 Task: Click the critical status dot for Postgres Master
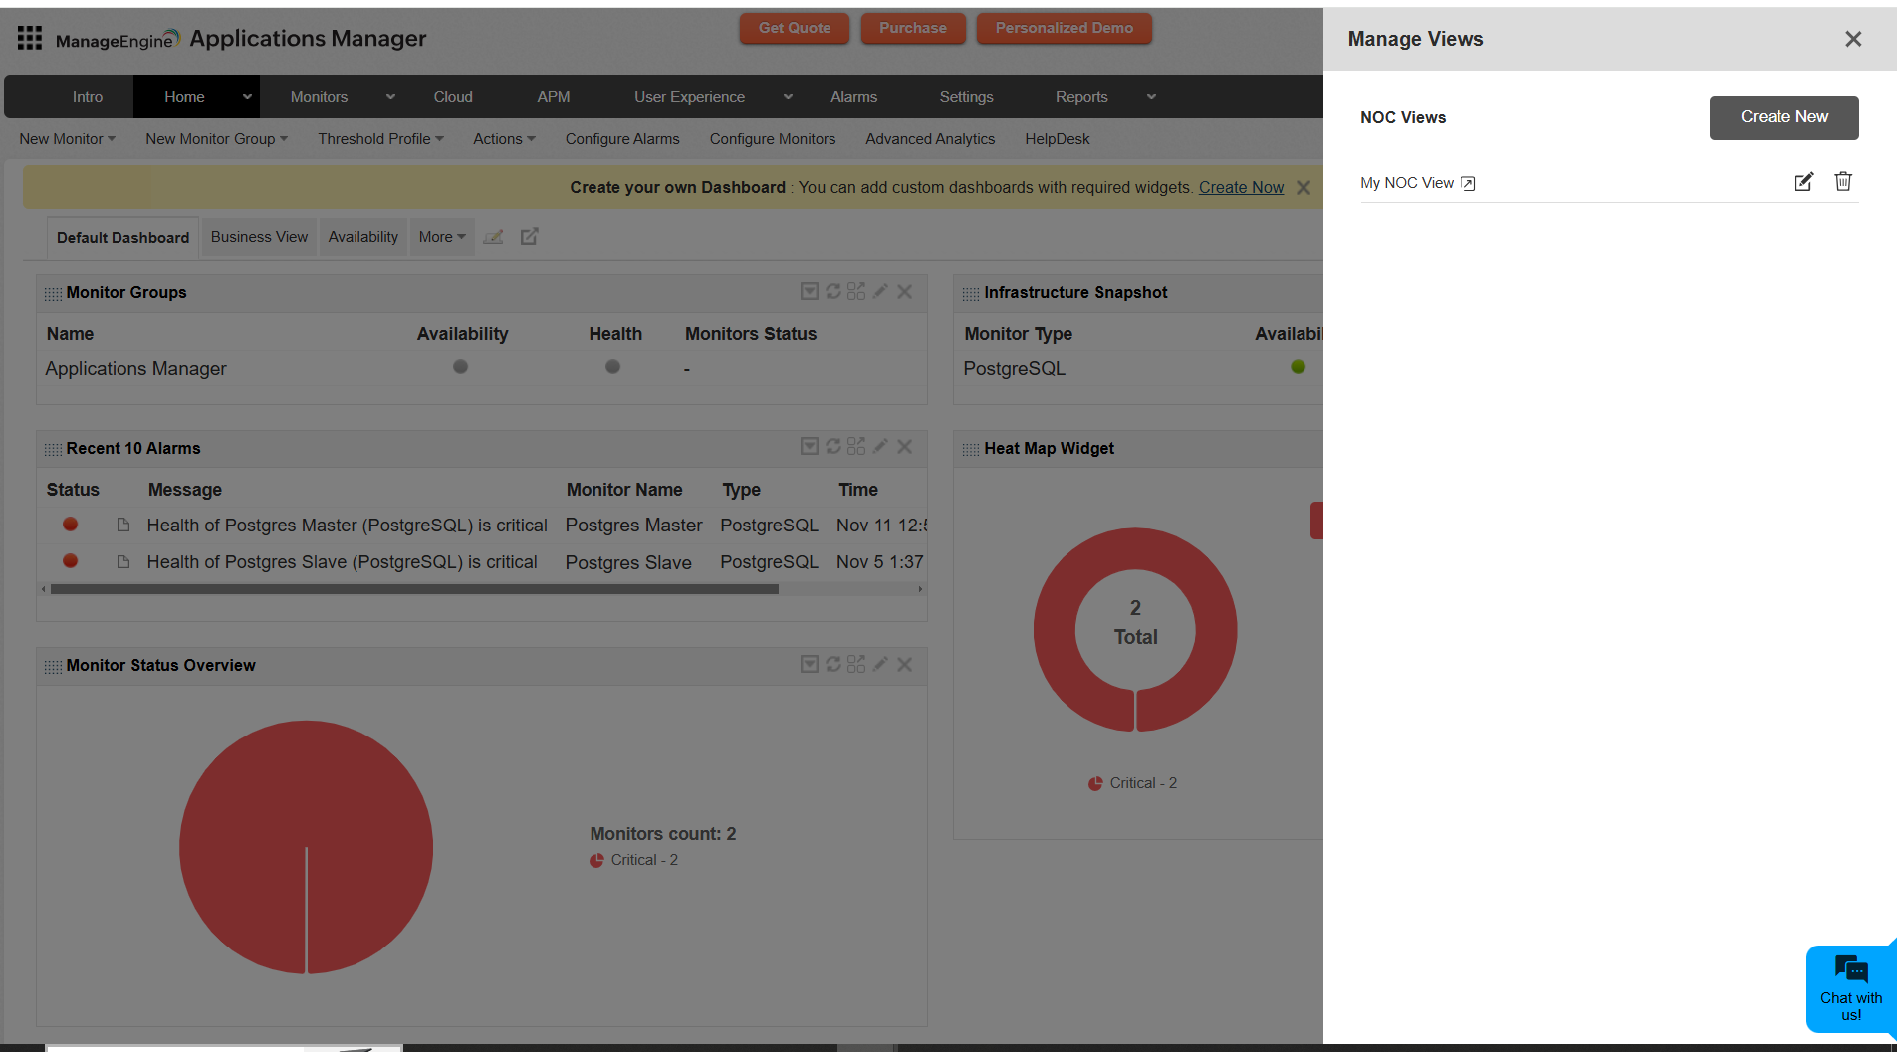pos(70,525)
